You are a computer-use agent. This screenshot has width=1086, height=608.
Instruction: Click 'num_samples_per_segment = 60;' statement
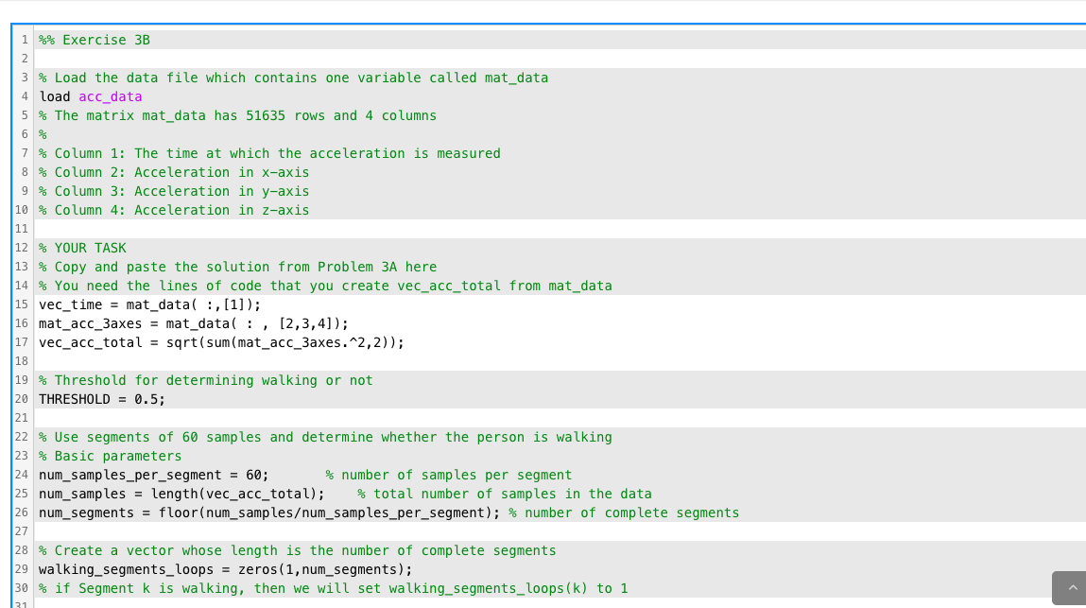tap(154, 475)
